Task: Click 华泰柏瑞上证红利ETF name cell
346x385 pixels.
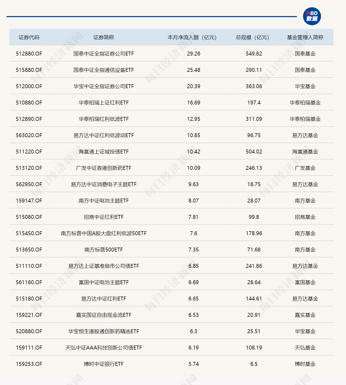Action: 104,103
